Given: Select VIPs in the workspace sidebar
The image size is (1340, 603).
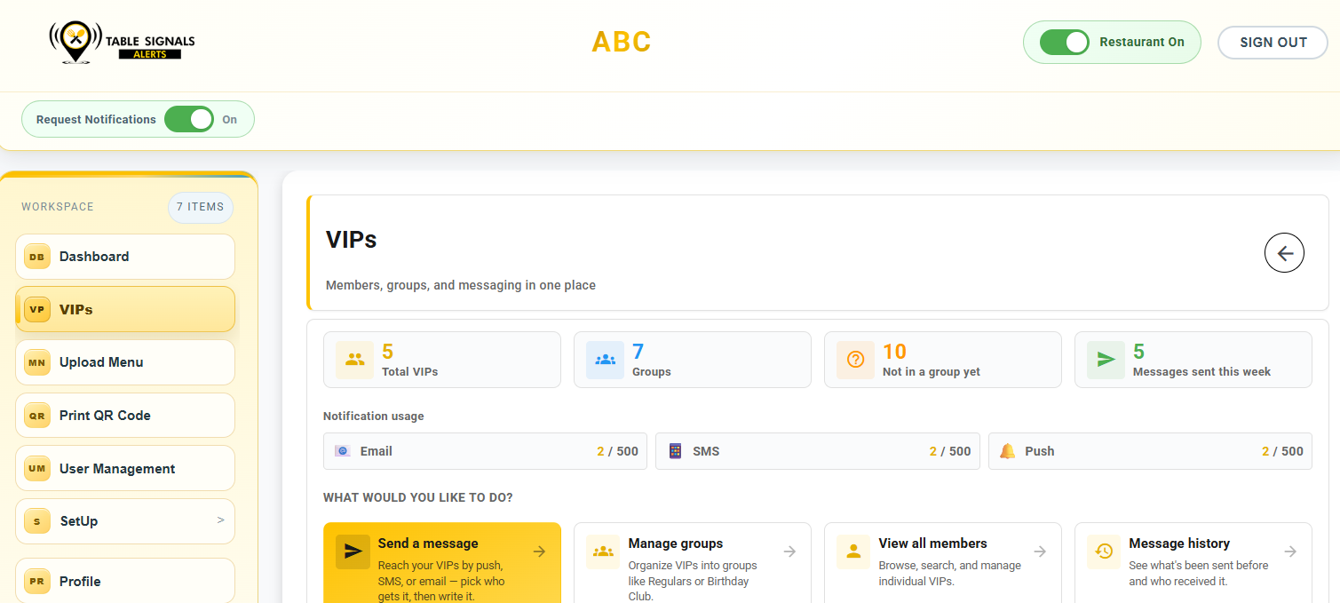Looking at the screenshot, I should 125,309.
